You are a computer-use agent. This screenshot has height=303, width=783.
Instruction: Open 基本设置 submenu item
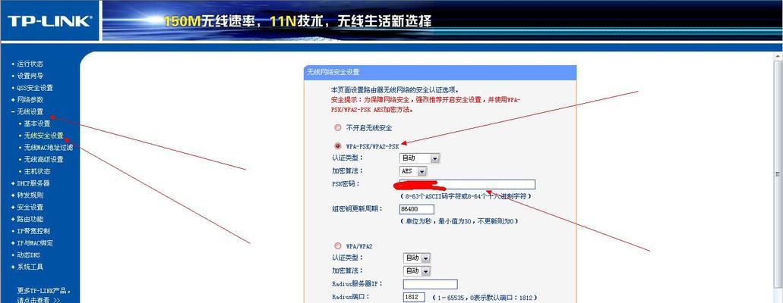click(37, 123)
